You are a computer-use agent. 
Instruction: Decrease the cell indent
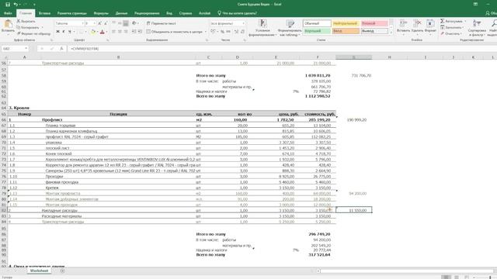click(134, 32)
